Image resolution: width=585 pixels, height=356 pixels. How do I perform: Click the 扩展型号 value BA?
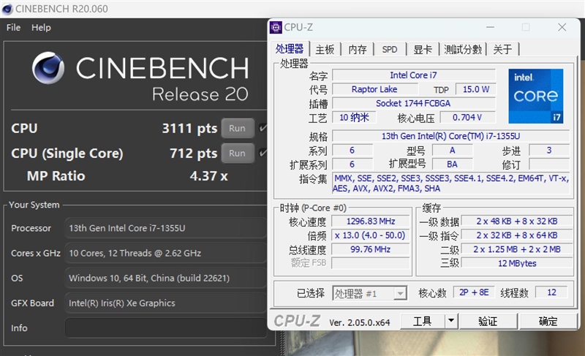[452, 164]
